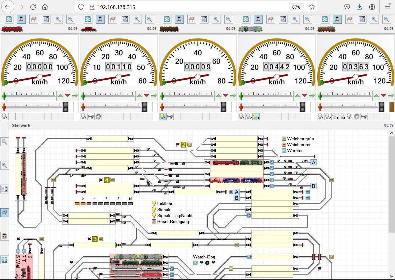Click the snowflake icon in the Stellwerk sidebar
This screenshot has width=395, height=280.
(4, 260)
